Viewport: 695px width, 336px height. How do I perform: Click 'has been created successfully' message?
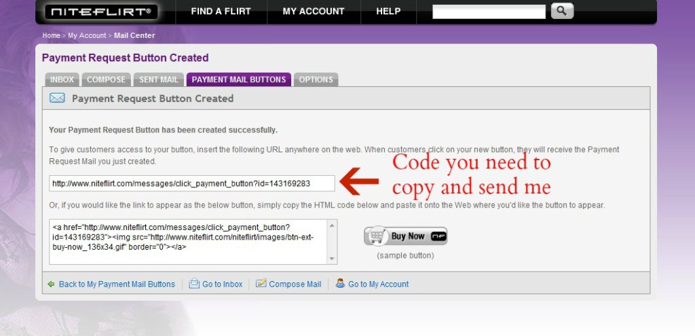pyautogui.click(x=219, y=130)
